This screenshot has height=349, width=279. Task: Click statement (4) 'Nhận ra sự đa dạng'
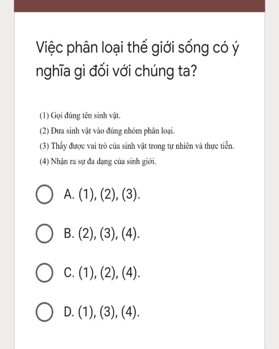click(x=98, y=162)
